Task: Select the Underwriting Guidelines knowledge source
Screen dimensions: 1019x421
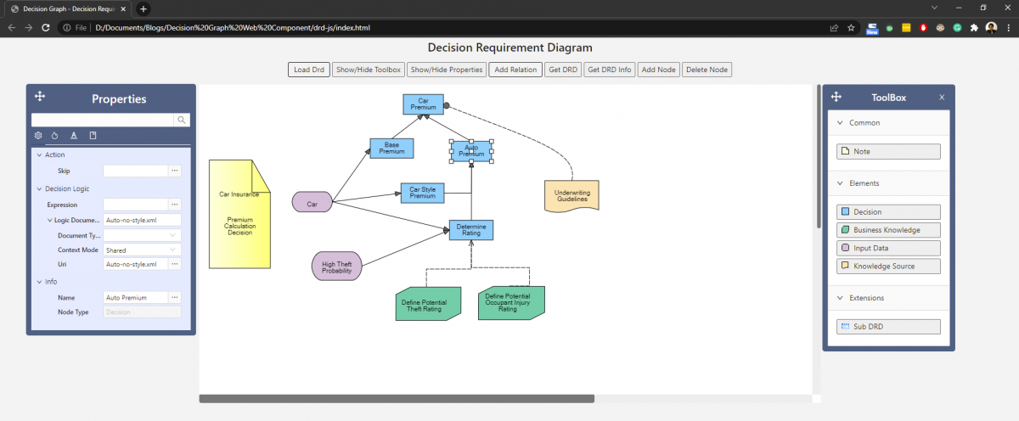Action: tap(571, 196)
